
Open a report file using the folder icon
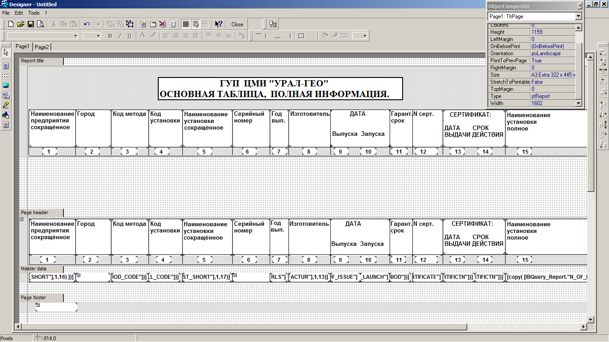coord(21,24)
